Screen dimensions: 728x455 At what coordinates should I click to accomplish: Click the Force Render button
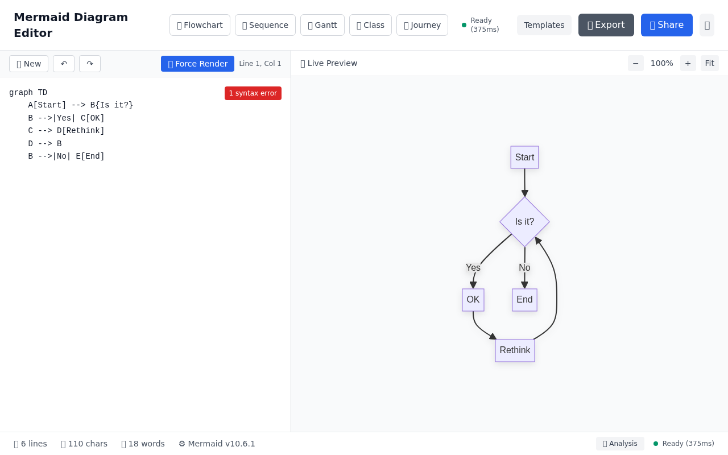197,64
